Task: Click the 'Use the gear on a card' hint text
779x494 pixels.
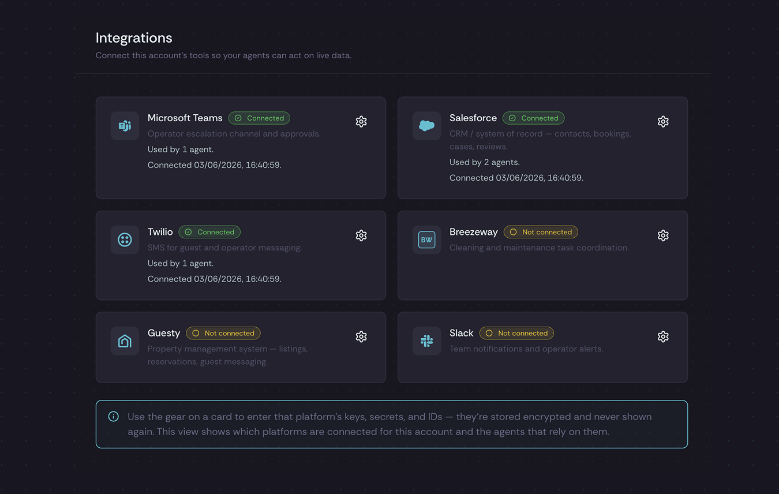Action: click(389, 424)
